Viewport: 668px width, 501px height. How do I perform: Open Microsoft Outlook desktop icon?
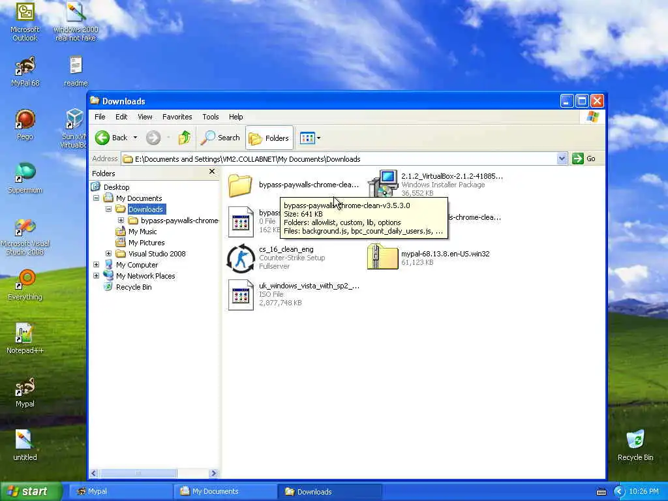[x=25, y=22]
